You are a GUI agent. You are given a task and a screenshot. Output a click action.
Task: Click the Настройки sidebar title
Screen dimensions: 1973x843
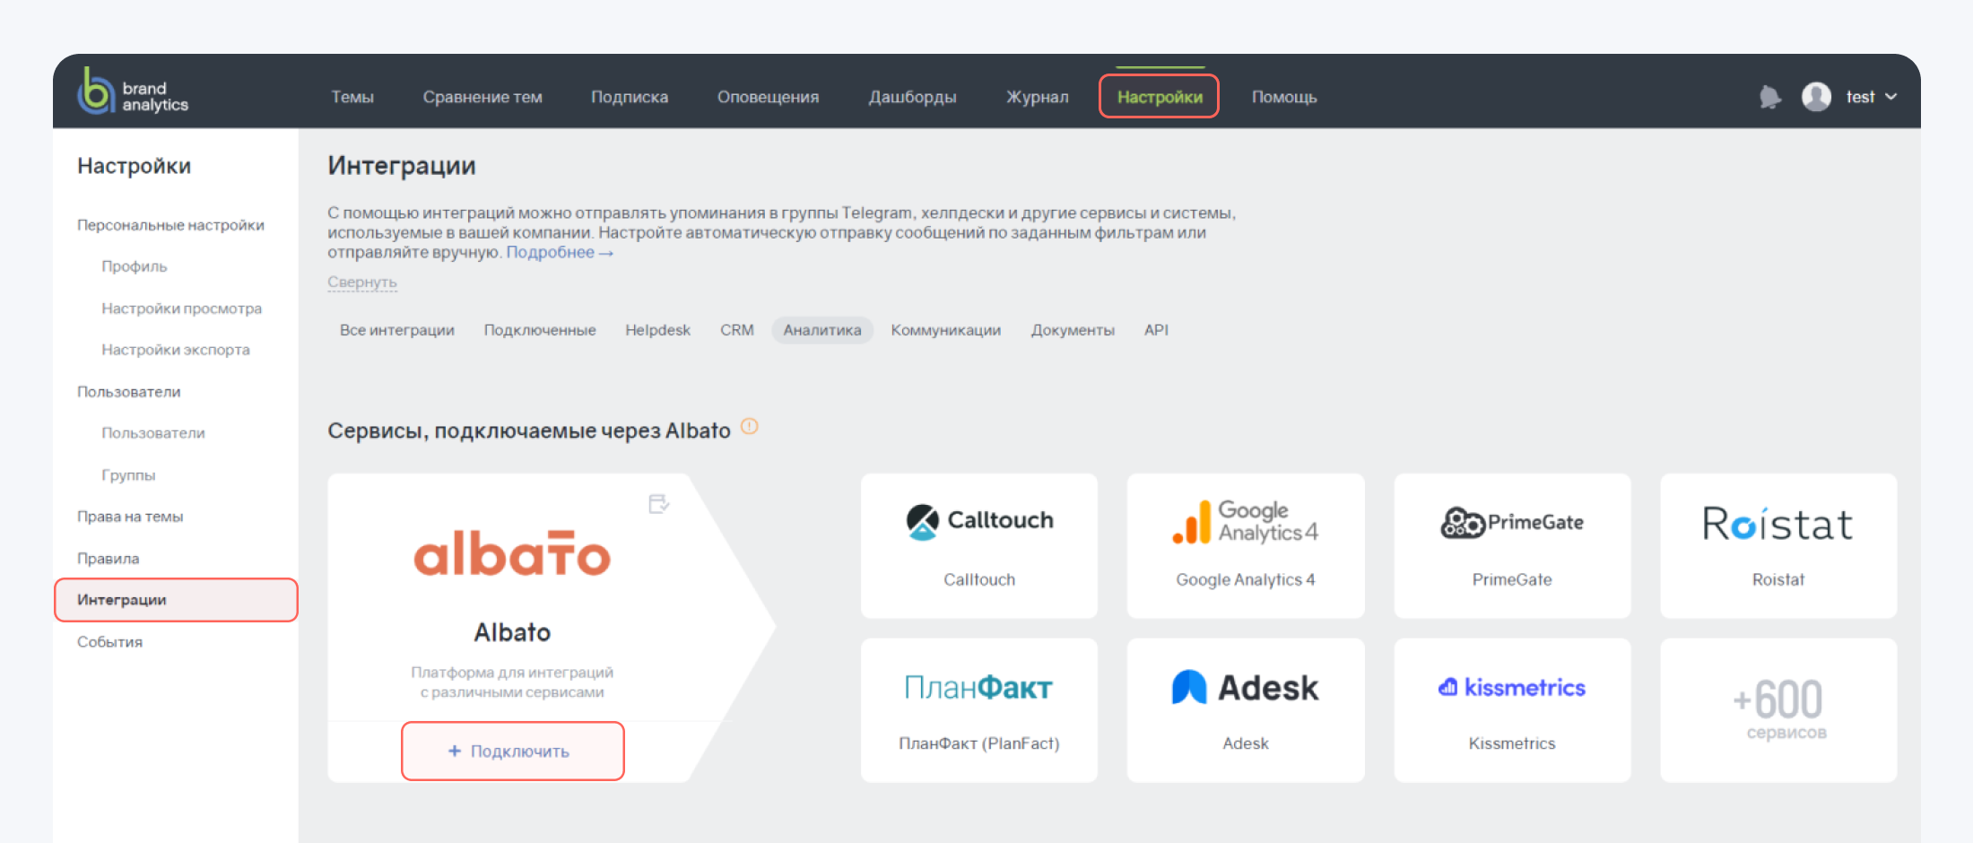click(135, 166)
